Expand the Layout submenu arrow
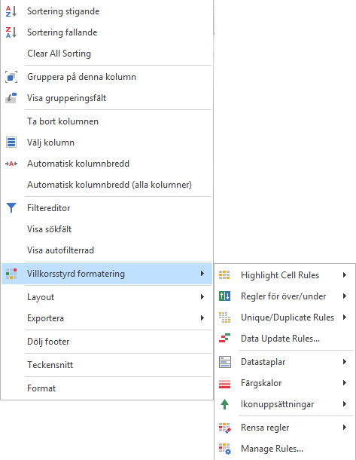The width and height of the screenshot is (356, 460). coord(202,297)
